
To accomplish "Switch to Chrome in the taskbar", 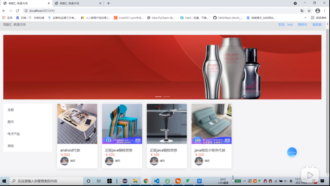I will (146, 181).
